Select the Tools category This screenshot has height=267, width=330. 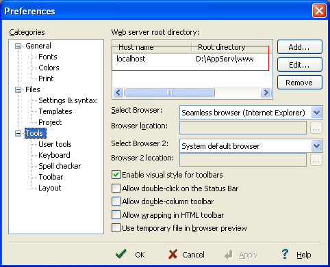click(36, 133)
